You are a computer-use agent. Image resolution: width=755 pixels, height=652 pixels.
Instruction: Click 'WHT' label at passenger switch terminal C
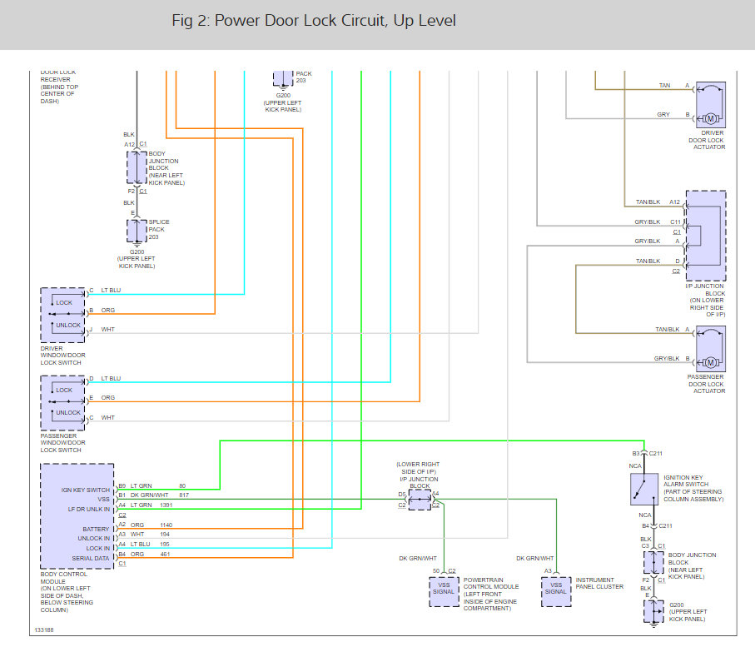108,417
